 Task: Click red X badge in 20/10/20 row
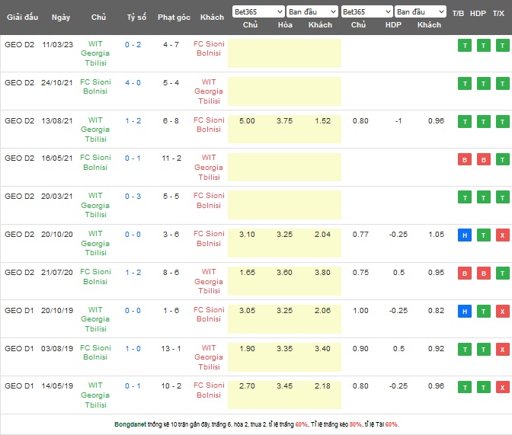[502, 235]
